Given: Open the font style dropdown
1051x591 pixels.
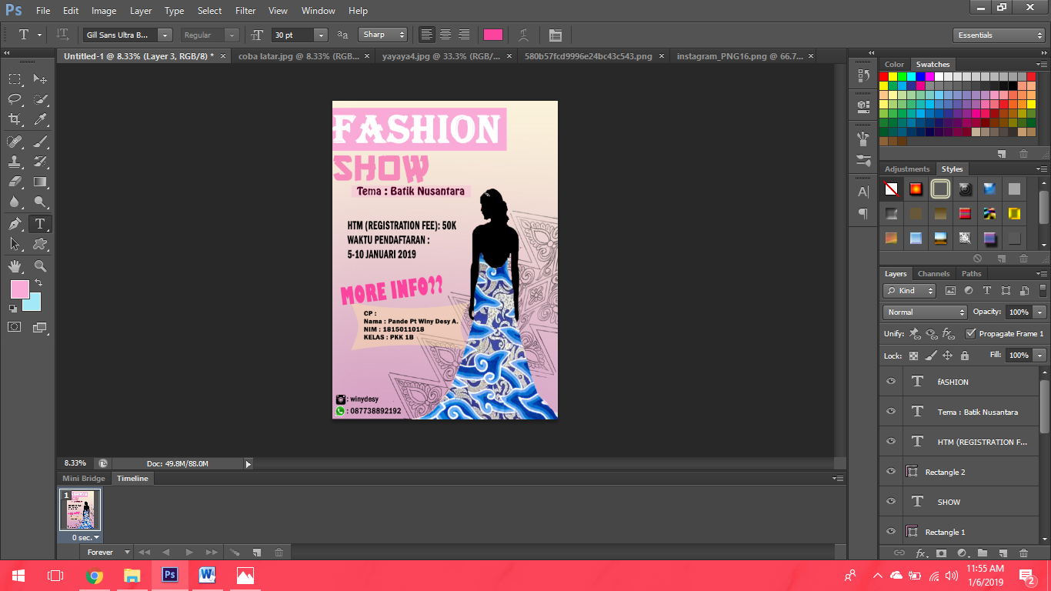Looking at the screenshot, I should coord(232,35).
